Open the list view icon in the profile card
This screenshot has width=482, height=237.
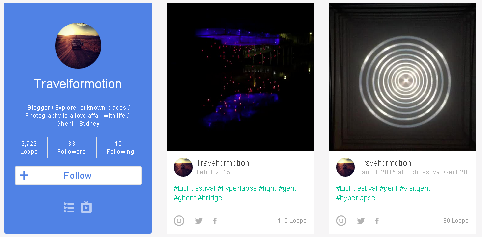click(69, 208)
